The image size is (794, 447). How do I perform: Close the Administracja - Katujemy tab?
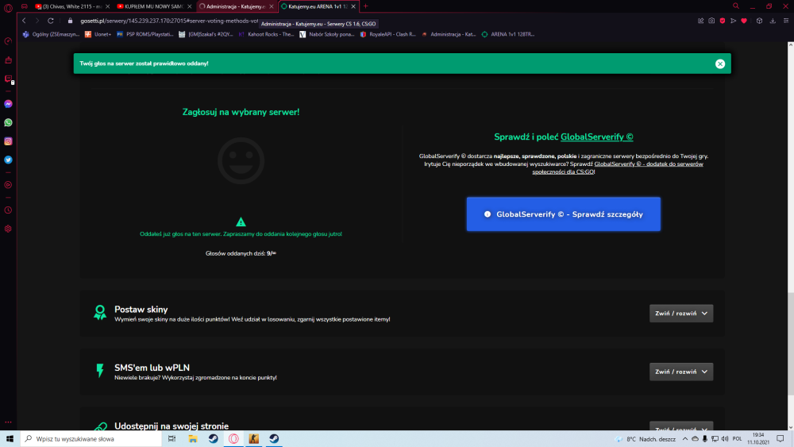272,6
